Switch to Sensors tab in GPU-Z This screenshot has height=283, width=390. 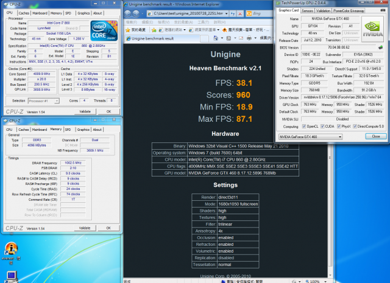pyautogui.click(x=307, y=11)
